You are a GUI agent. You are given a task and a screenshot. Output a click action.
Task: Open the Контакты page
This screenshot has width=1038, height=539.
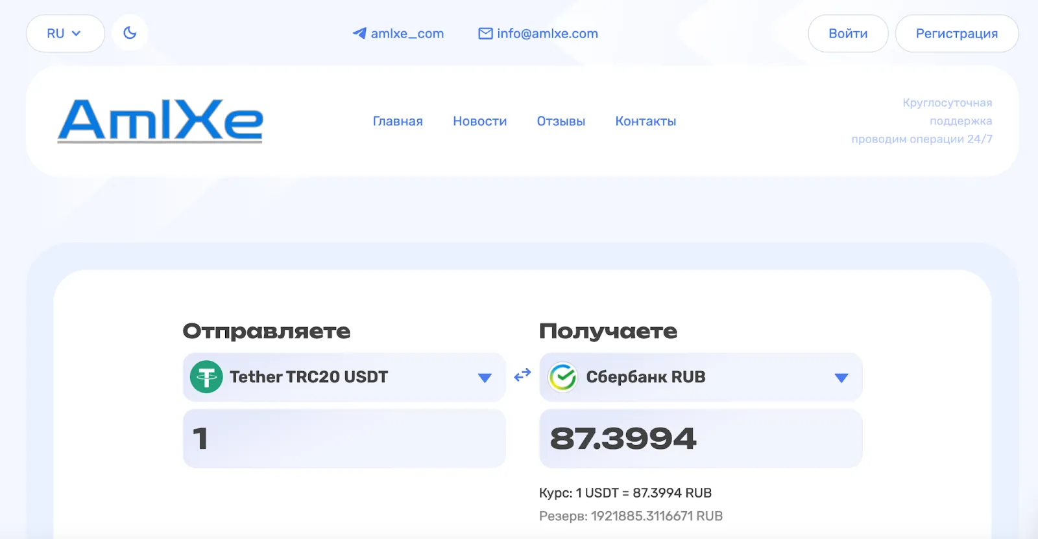pos(646,121)
